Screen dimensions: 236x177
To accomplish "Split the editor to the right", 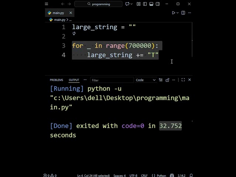I will [183, 13].
